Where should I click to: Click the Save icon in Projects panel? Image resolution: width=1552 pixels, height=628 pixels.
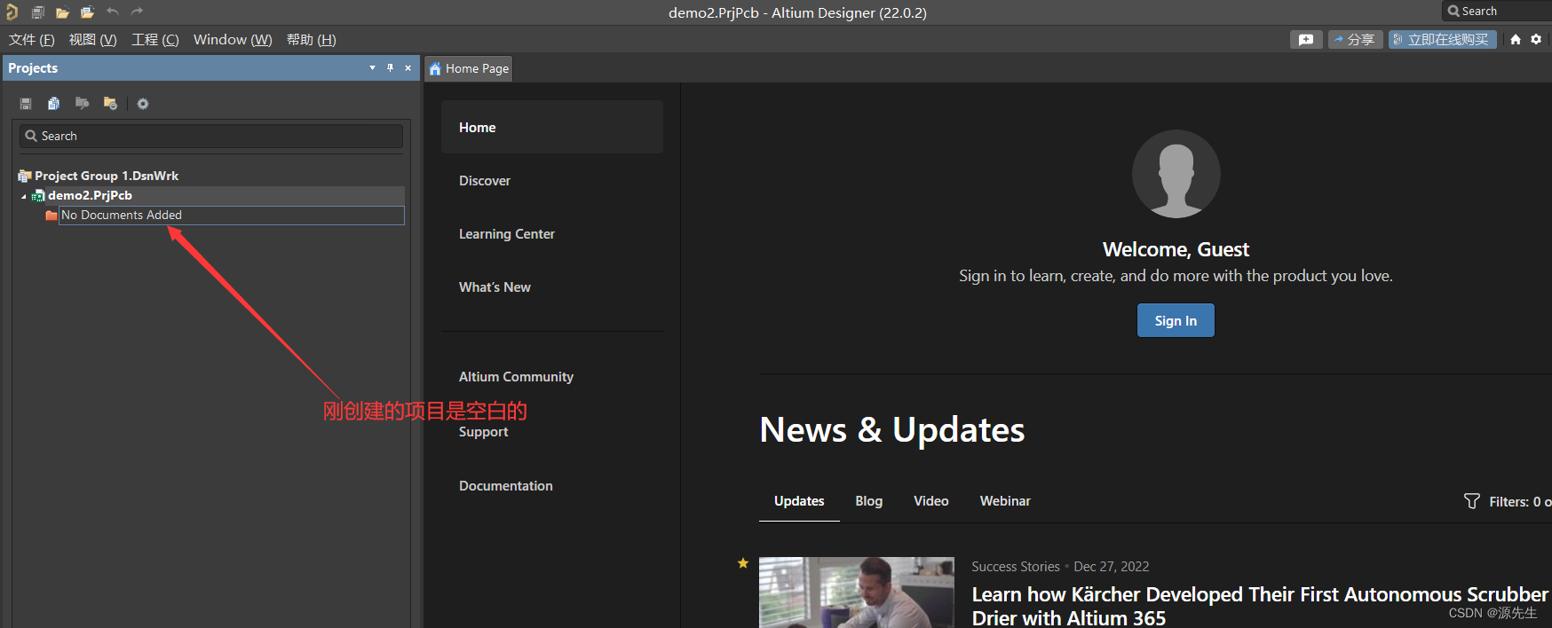coord(26,104)
